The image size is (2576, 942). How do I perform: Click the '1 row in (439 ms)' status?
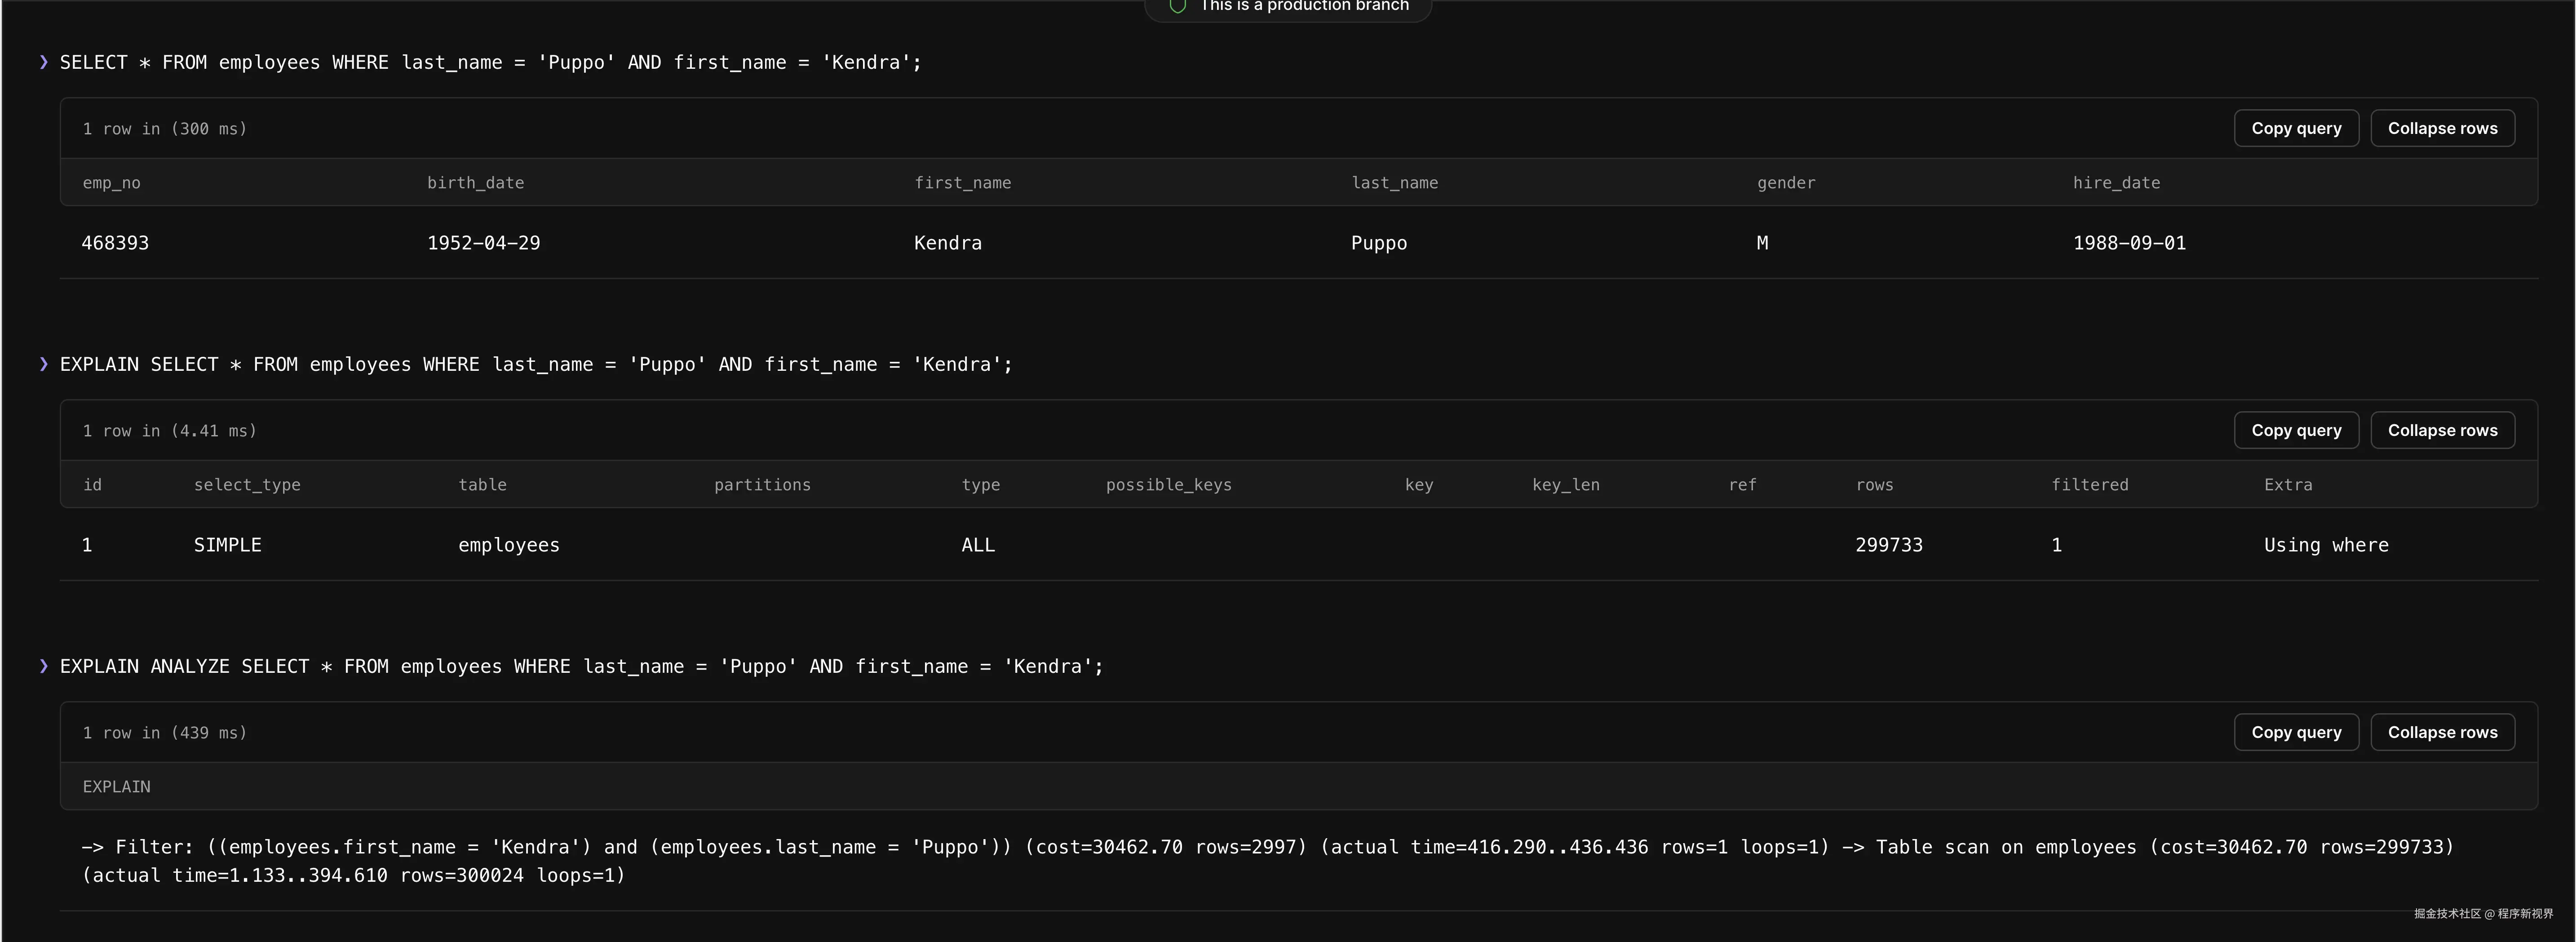pyautogui.click(x=165, y=733)
